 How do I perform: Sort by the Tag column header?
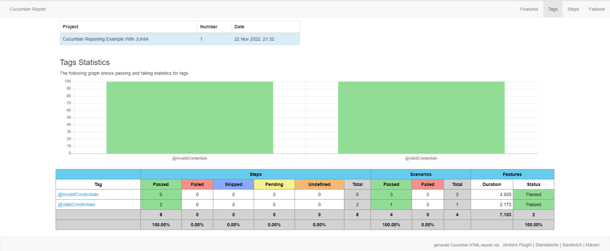98,184
